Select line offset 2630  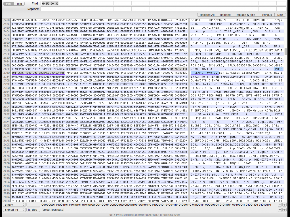tap(6, 58)
